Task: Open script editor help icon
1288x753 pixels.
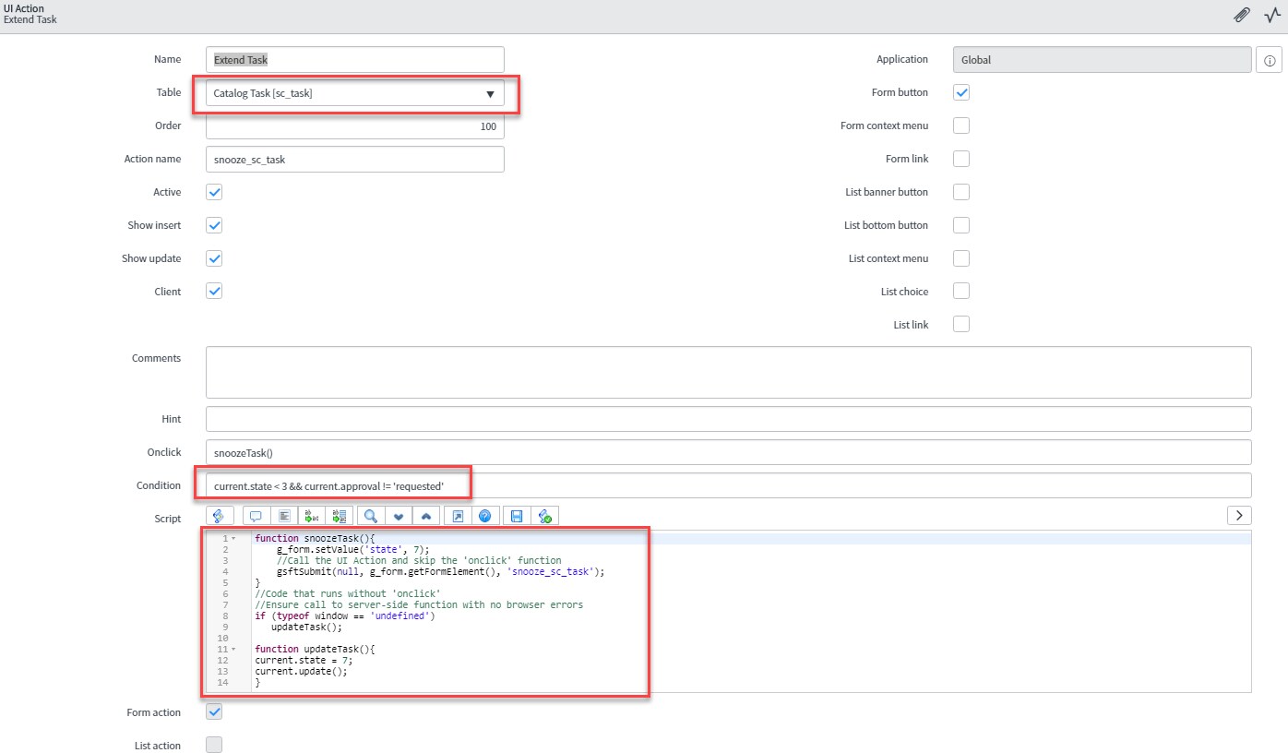Action: coord(484,516)
